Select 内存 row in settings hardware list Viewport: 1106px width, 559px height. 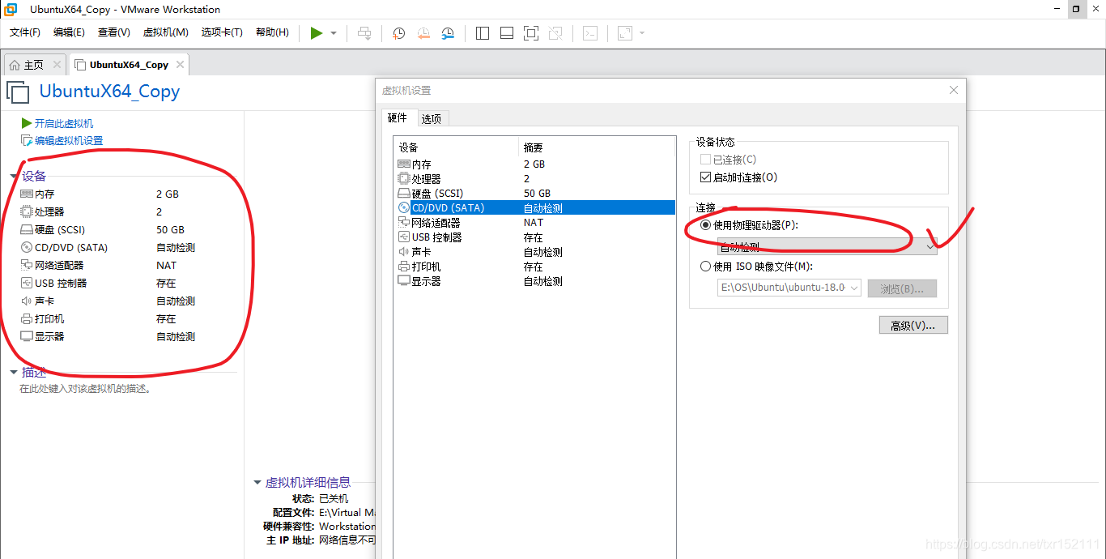534,164
